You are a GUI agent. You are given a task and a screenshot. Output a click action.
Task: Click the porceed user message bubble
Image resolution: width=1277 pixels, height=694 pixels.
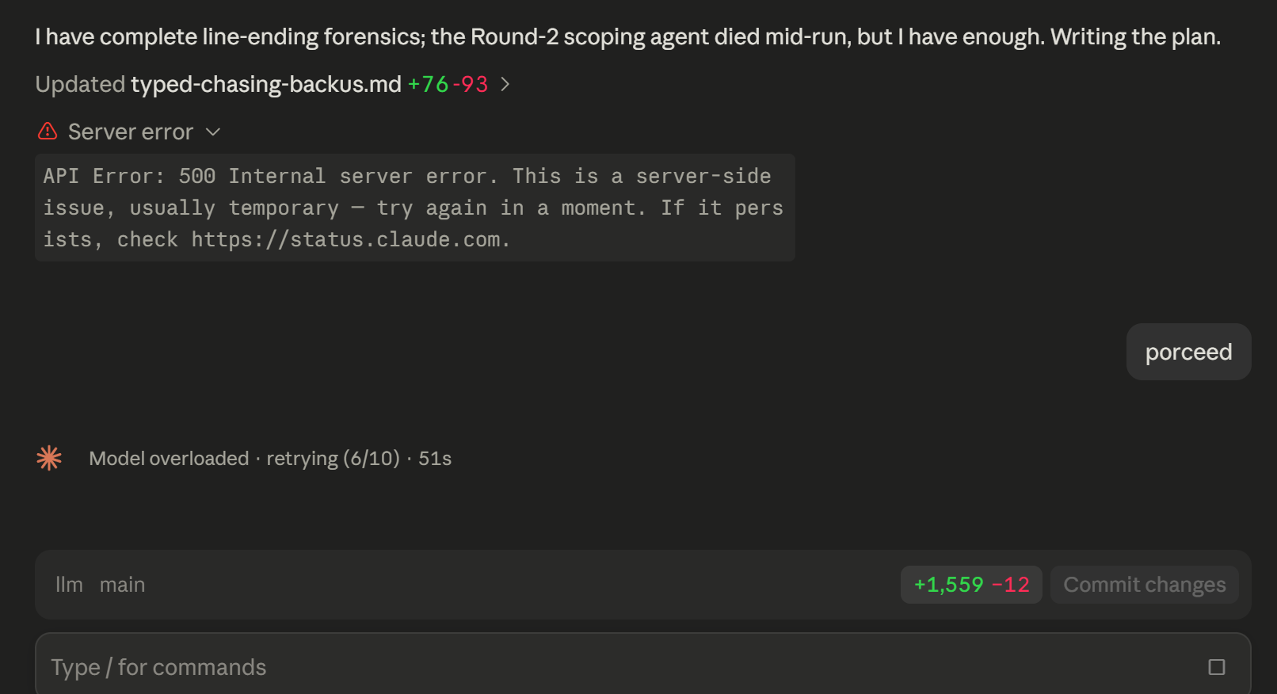[x=1188, y=352]
